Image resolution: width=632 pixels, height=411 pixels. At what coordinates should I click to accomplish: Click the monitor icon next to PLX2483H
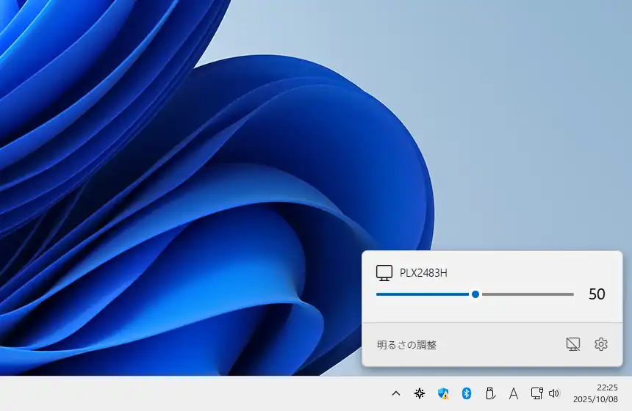pyautogui.click(x=384, y=273)
